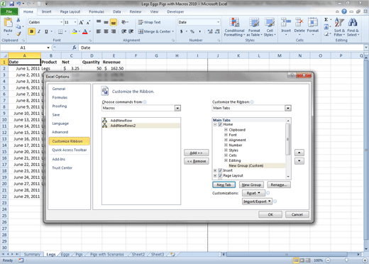Open Format as Table gallery
The image size is (369, 264).
tap(254, 27)
